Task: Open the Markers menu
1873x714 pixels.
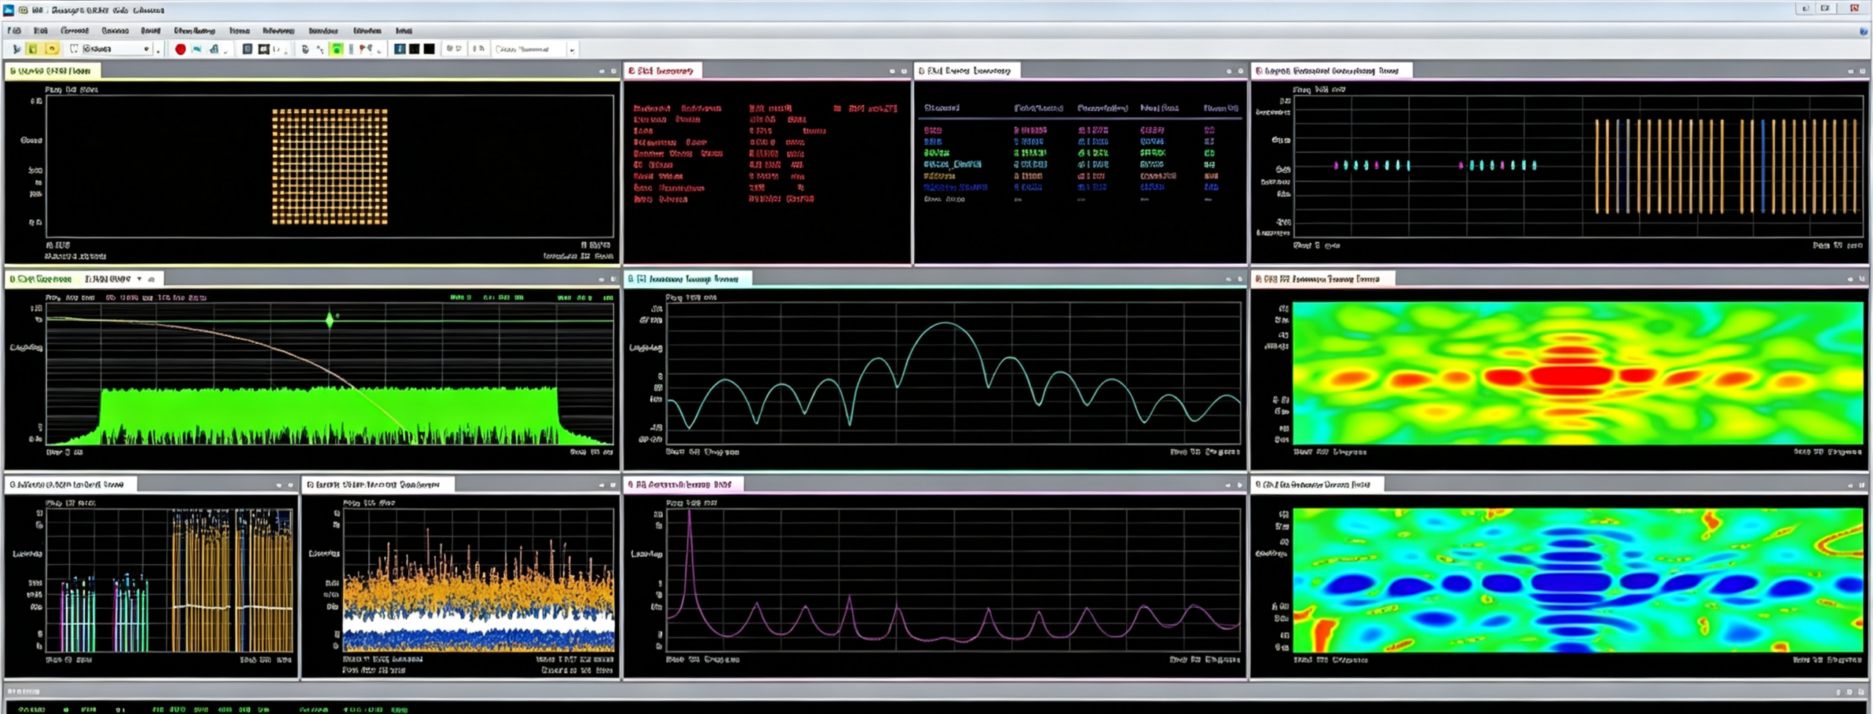Action: [278, 31]
